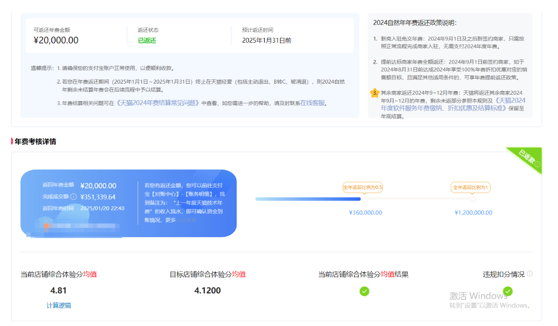The image size is (558, 326).
Task: Click the info icon next to 违规扣分情况
Action: (x=529, y=274)
